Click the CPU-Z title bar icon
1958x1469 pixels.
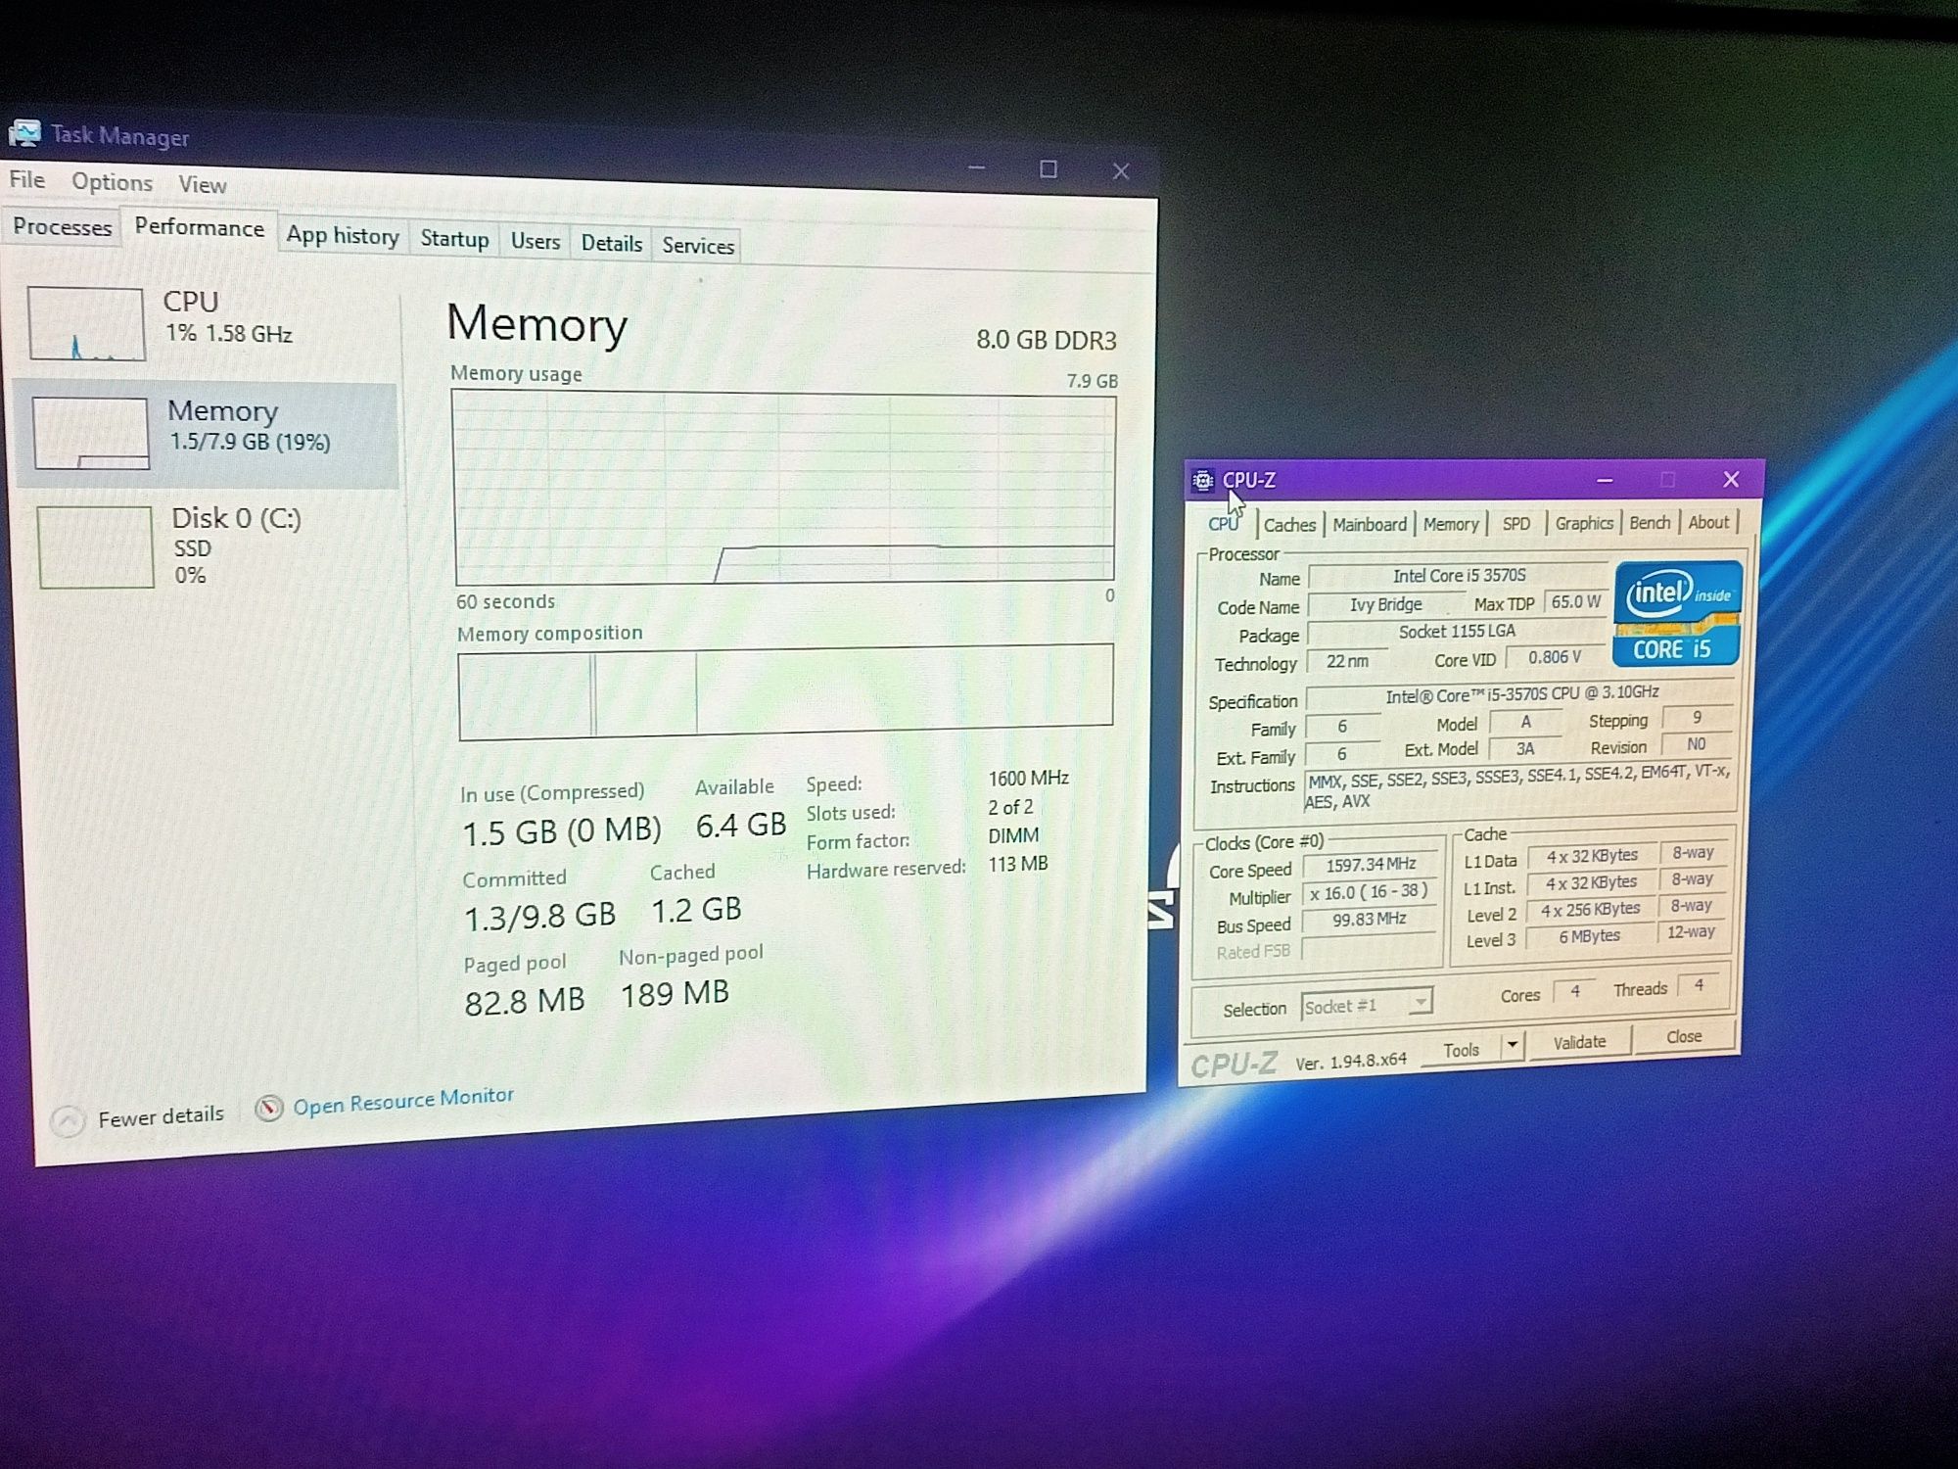point(1203,480)
